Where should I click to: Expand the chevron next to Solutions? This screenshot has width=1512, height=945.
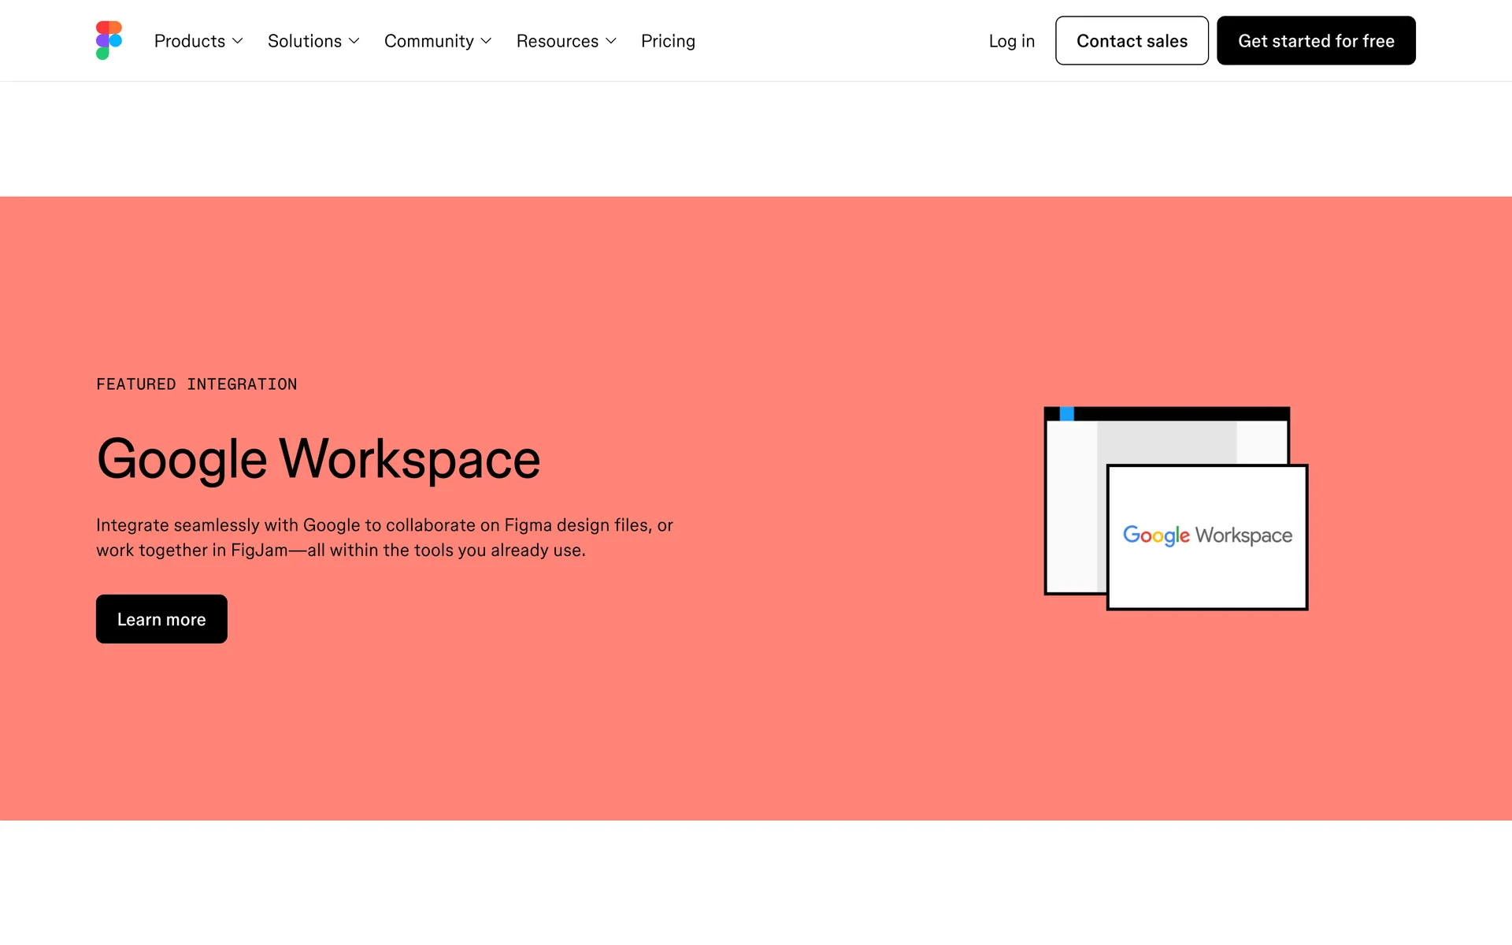pos(354,41)
